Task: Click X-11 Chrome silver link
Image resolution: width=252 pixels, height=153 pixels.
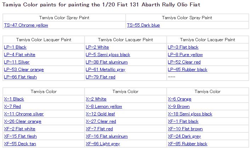Action: pos(24,114)
